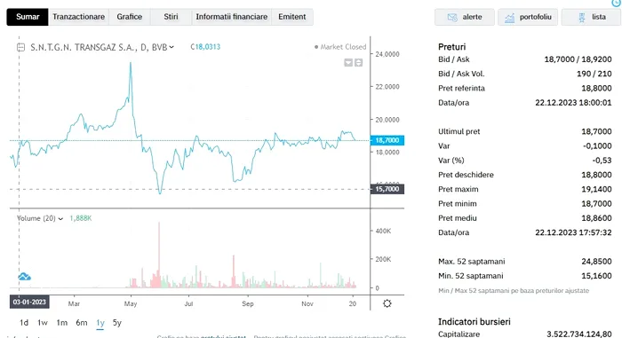622x338 pixels.
Task: Click the lista icon
Action: 581,18
